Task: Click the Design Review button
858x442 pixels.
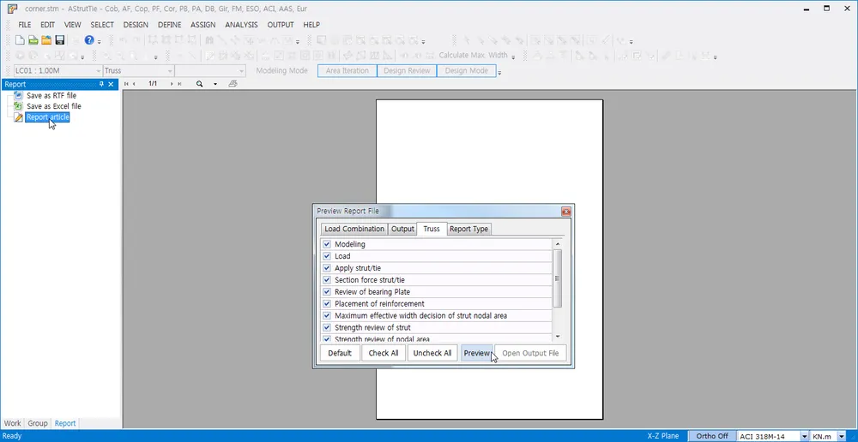Action: (x=407, y=71)
